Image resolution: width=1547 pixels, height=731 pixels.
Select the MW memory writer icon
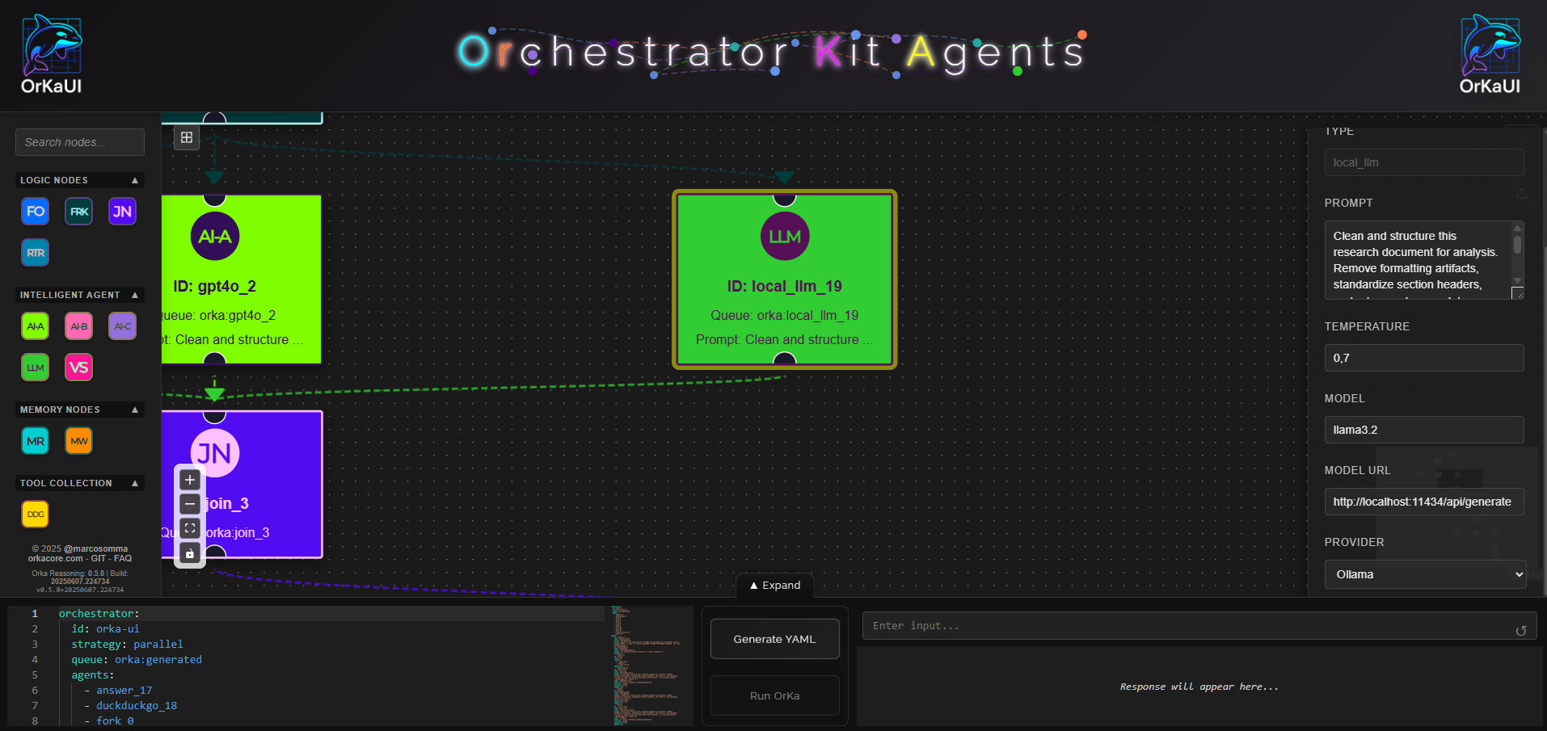click(x=78, y=440)
